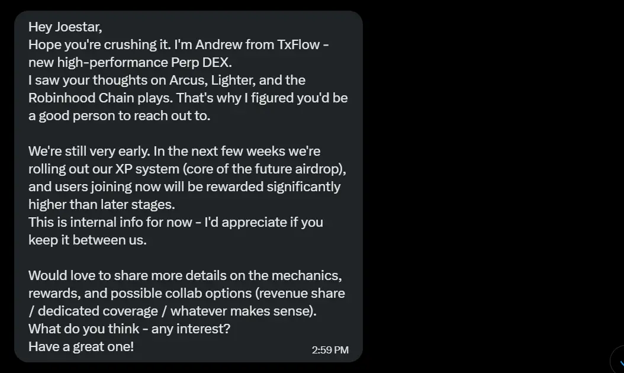The height and width of the screenshot is (373, 624).
Task: Click the 'Have a great one!' closing line
Action: 81,346
